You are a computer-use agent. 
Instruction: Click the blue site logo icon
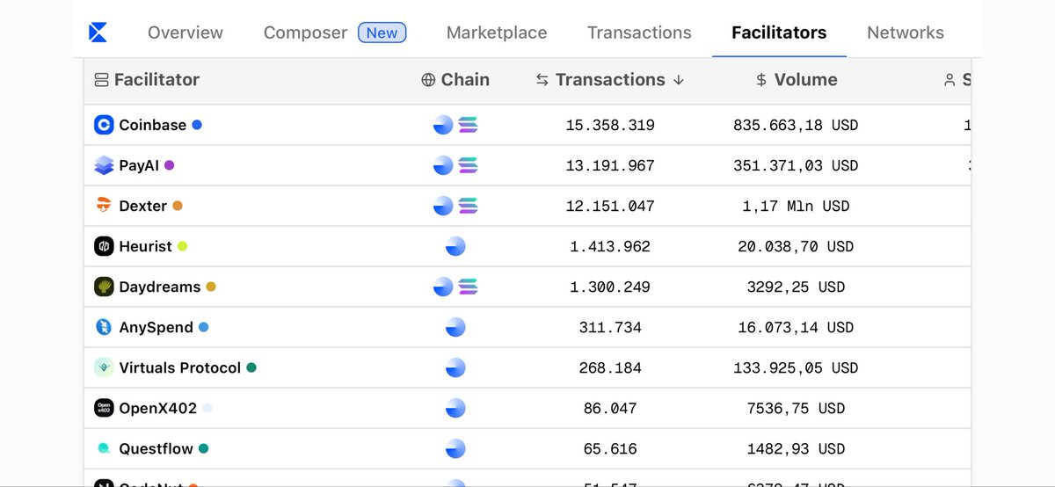pyautogui.click(x=98, y=33)
